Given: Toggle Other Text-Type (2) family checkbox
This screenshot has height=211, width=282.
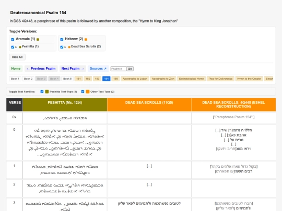Looking at the screenshot, I should (83, 92).
